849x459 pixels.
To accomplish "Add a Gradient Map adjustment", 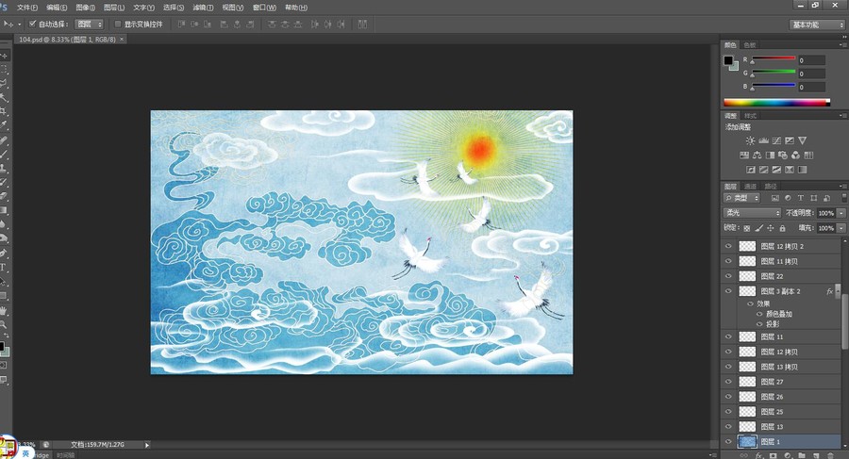I will 803,170.
